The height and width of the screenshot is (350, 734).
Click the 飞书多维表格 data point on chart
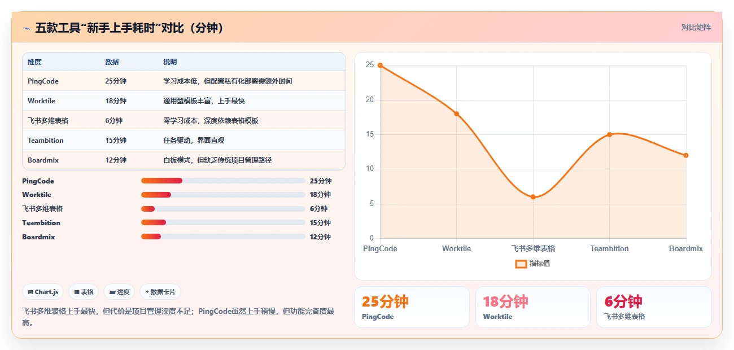coord(533,197)
